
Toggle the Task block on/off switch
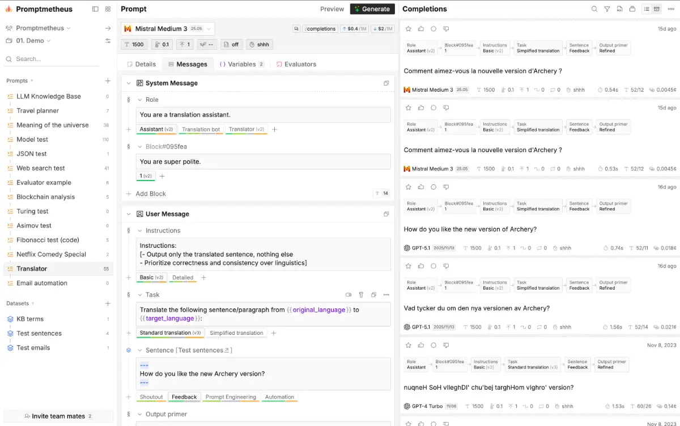[x=348, y=295]
